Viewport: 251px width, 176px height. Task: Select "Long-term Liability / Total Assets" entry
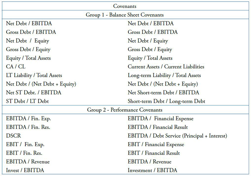pyautogui.click(x=164, y=75)
